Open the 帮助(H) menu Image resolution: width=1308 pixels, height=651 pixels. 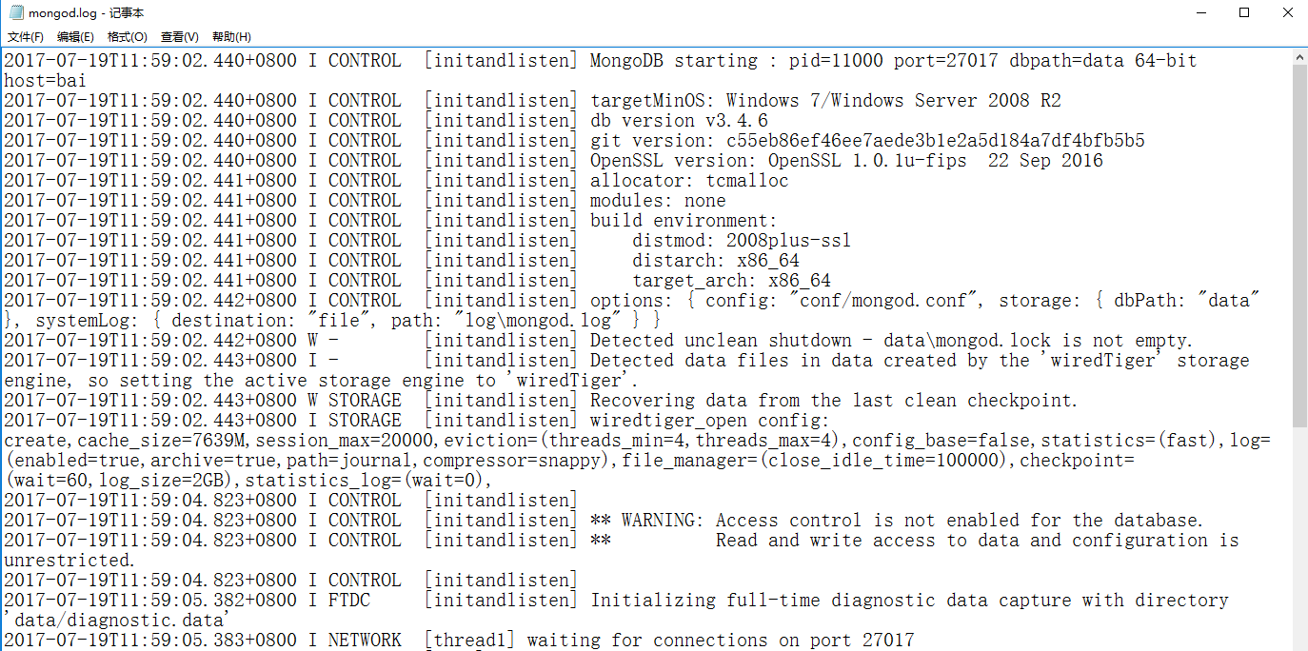pos(231,37)
